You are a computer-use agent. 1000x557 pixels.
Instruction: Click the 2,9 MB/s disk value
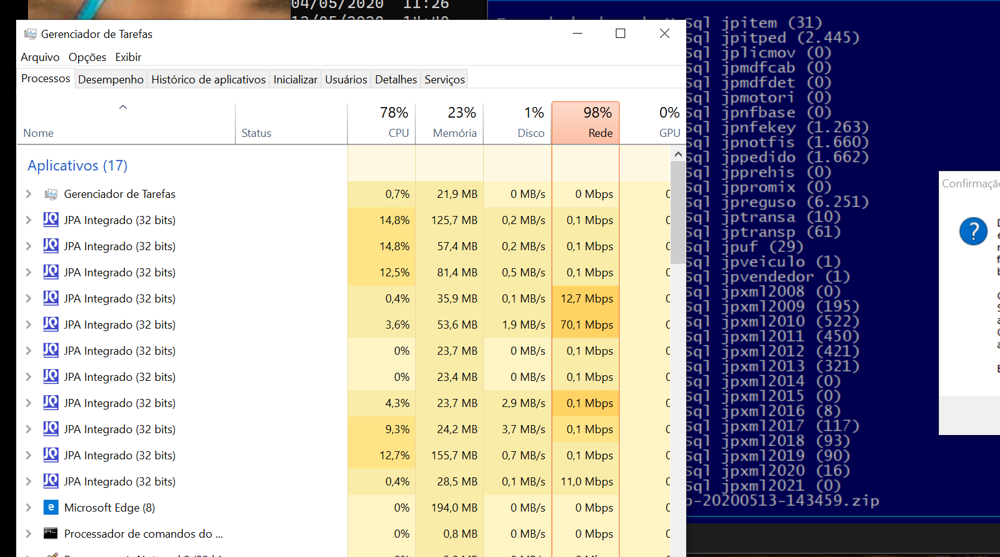(x=524, y=403)
